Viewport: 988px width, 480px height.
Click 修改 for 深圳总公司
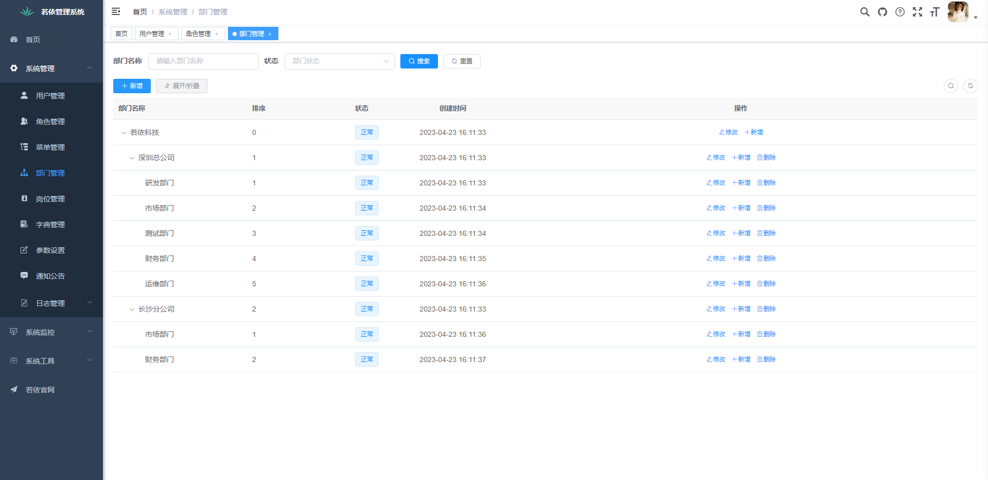716,158
